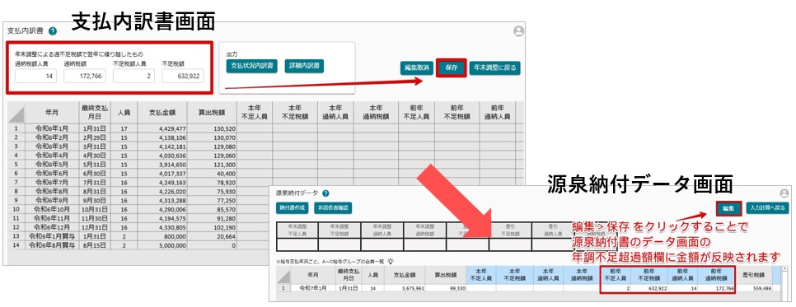Click 年末調整に戻る button
The image size is (796, 307).
click(494, 67)
